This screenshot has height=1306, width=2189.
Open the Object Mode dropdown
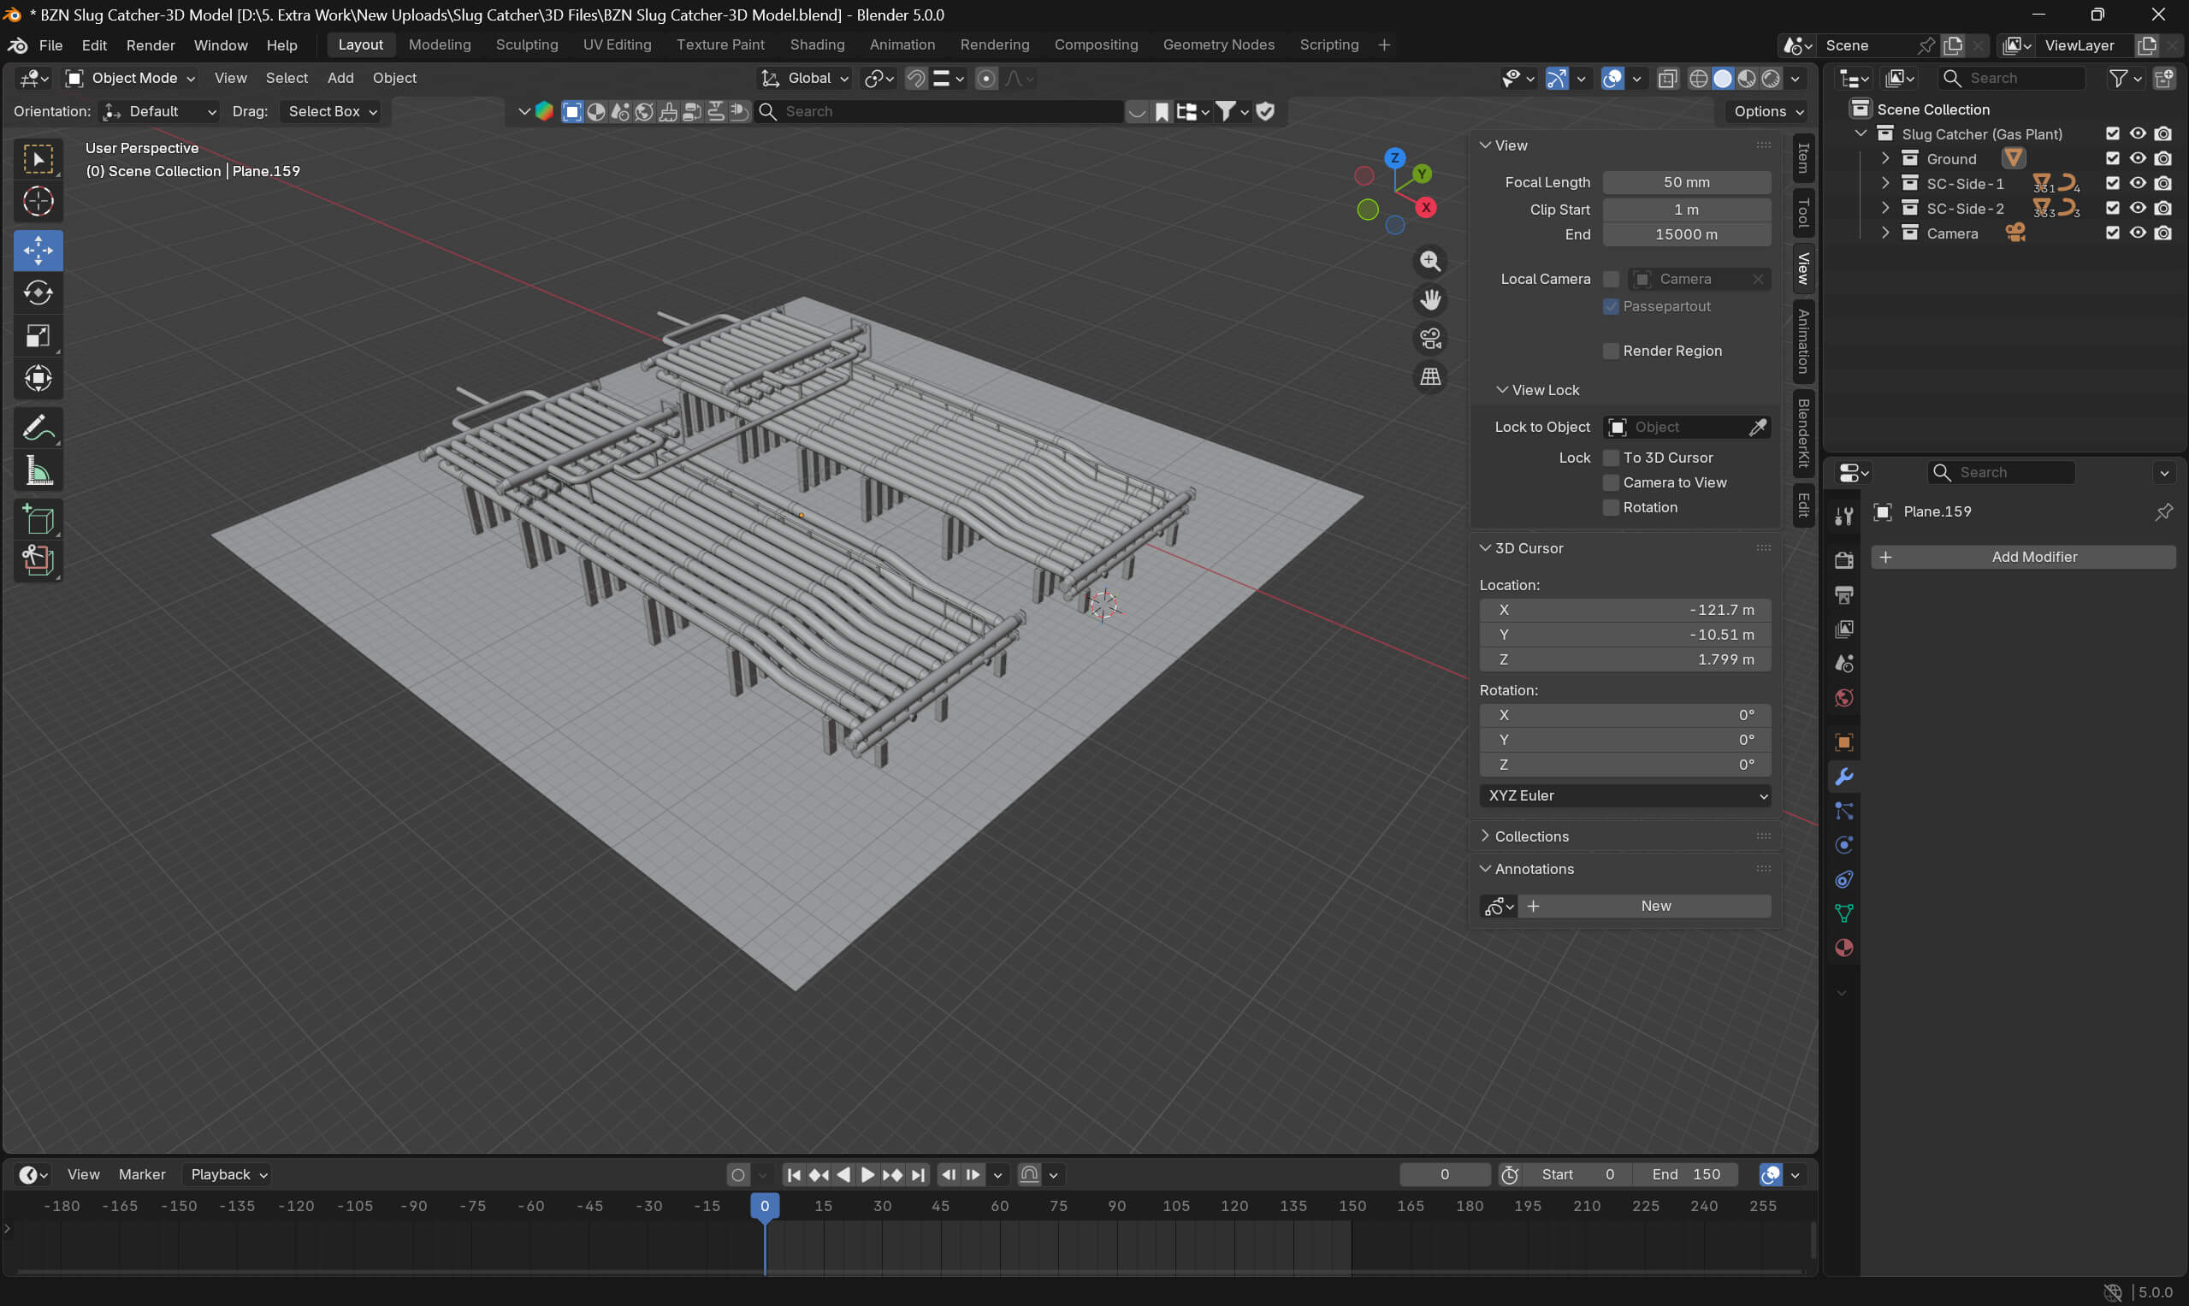click(130, 79)
